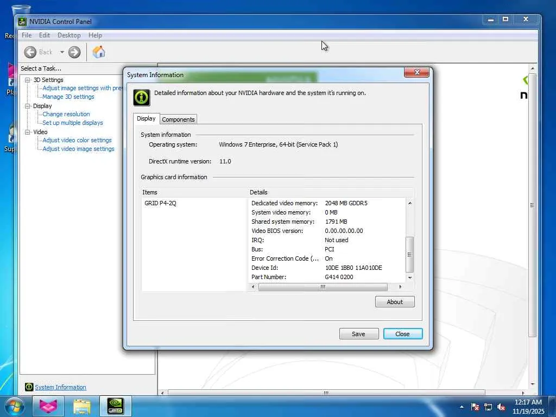
Task: Click the details horizontal scrollbar thumb
Action: click(323, 287)
